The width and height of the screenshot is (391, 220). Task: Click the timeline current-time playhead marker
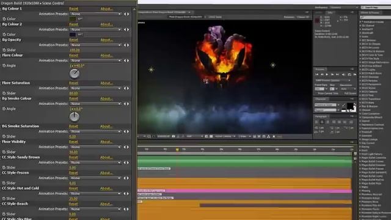coord(177,149)
